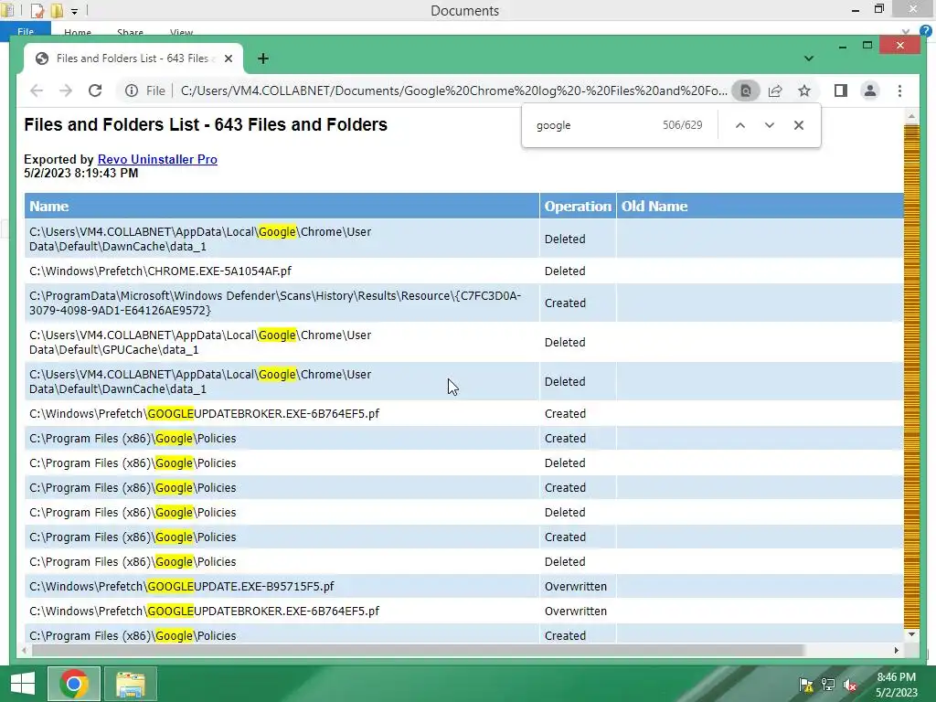Viewport: 936px width, 702px height.
Task: Go back using Chrome's back arrow
Action: [37, 90]
